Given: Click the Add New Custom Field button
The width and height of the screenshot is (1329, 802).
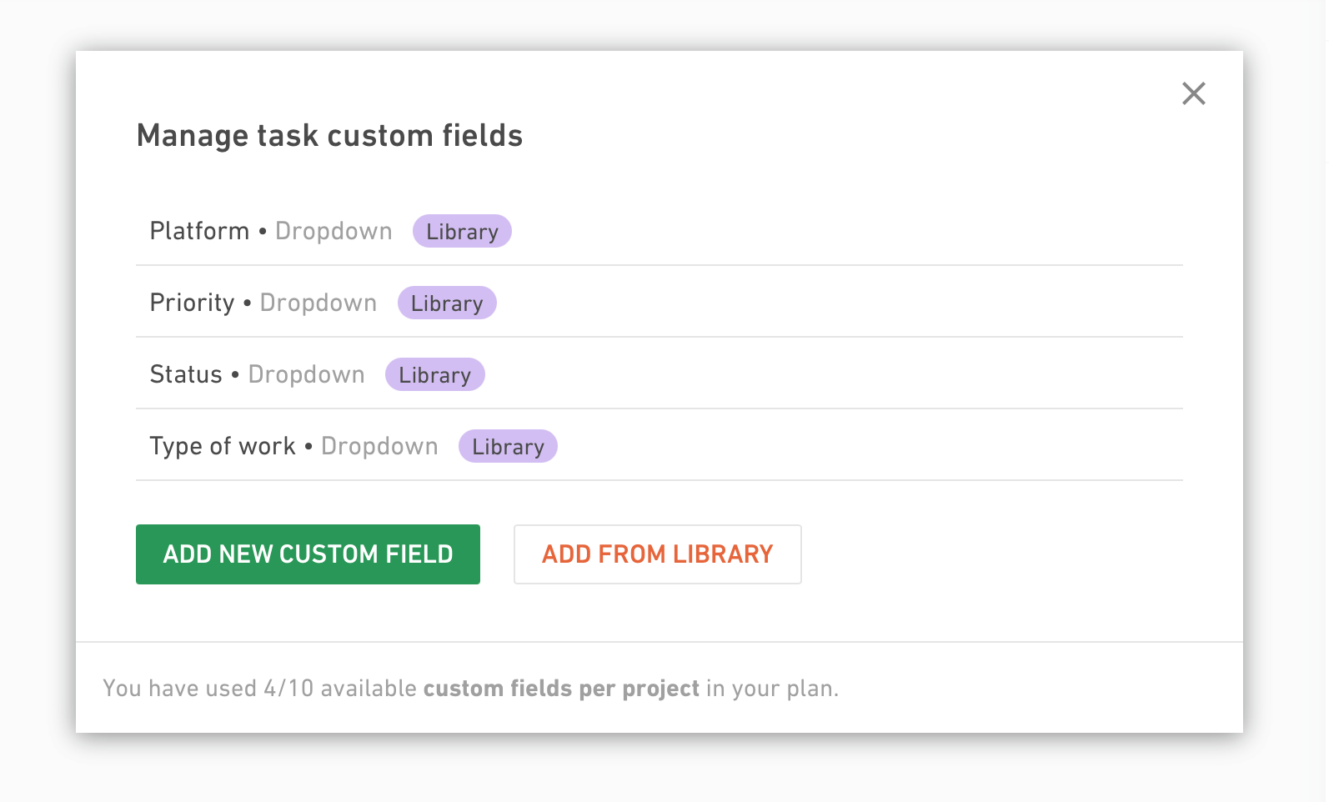Looking at the screenshot, I should click(x=308, y=554).
